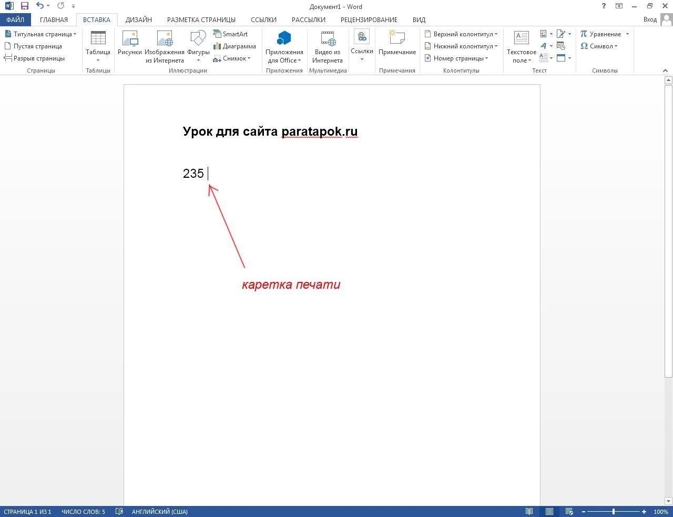Open the РЕЦЕНЗИРОВАНИЕ tab
673x517 pixels.
(x=369, y=19)
